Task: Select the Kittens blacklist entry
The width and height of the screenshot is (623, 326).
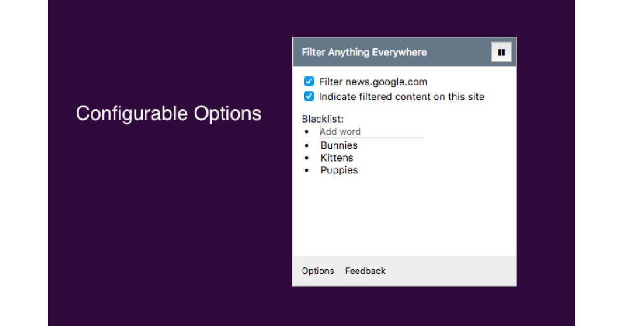Action: [337, 158]
